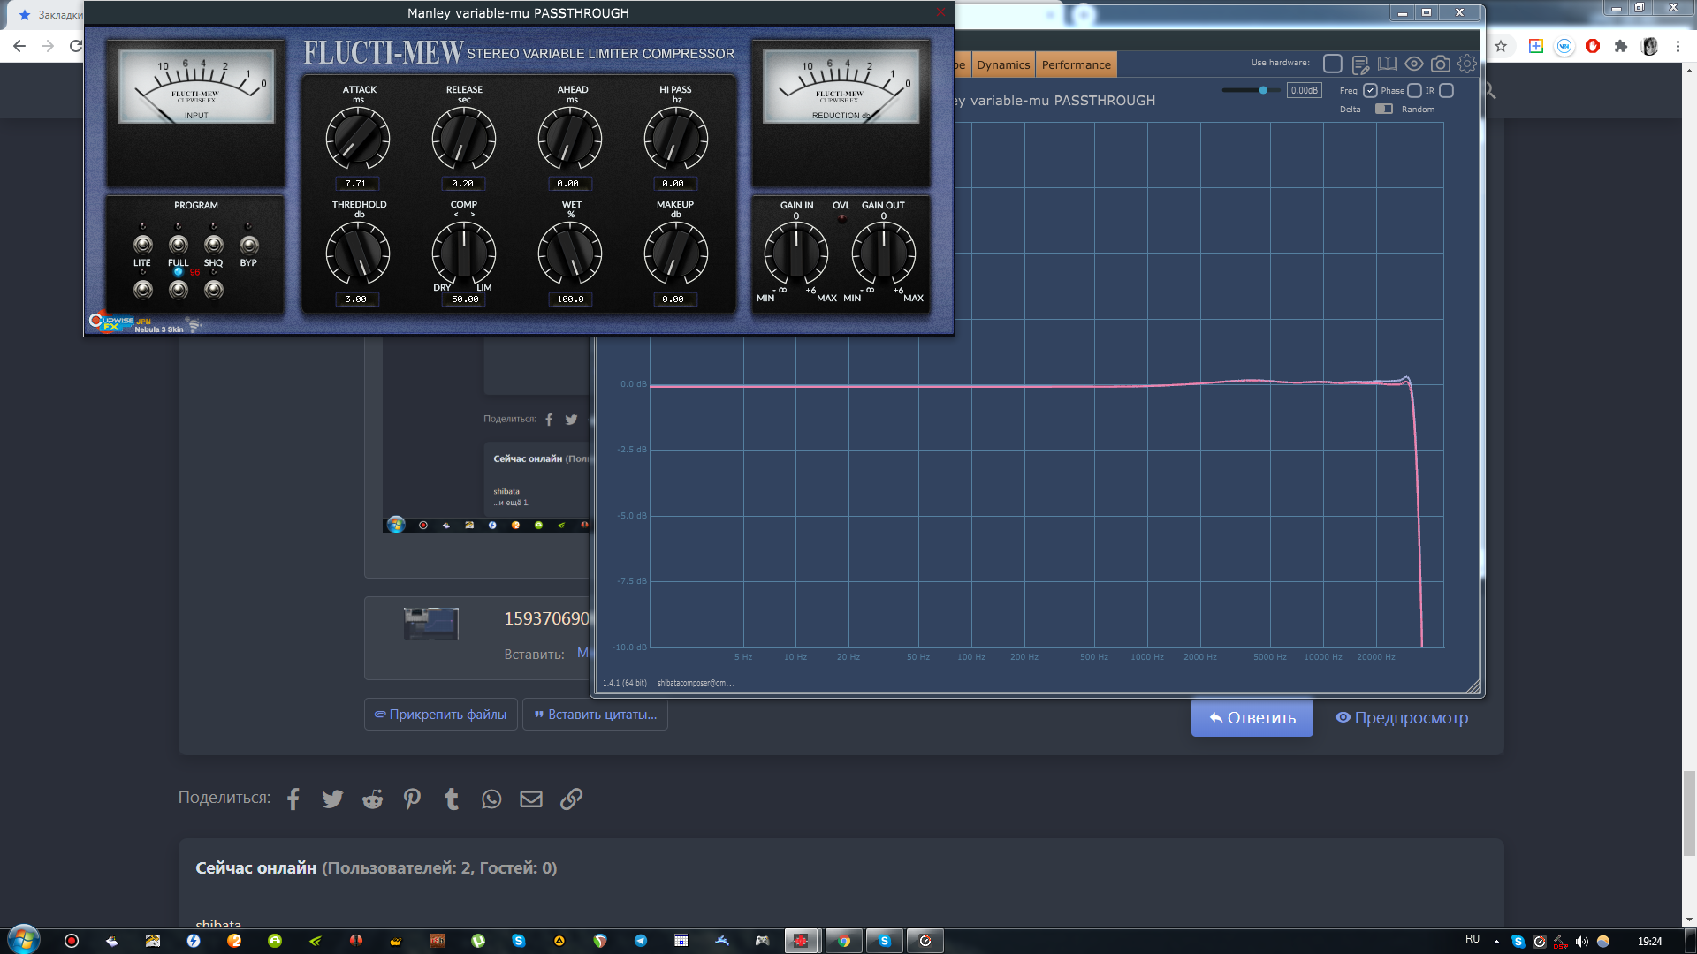Toggle the FULL program switch
Screen dimensions: 1697x954
[x=178, y=245]
